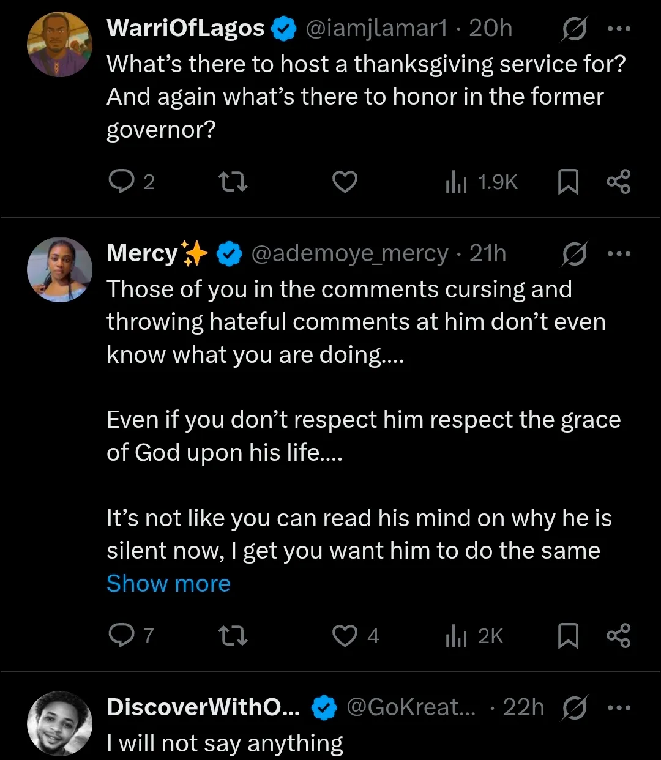Like WarriOfLagos's tweet
661x760 pixels.
coord(345,182)
